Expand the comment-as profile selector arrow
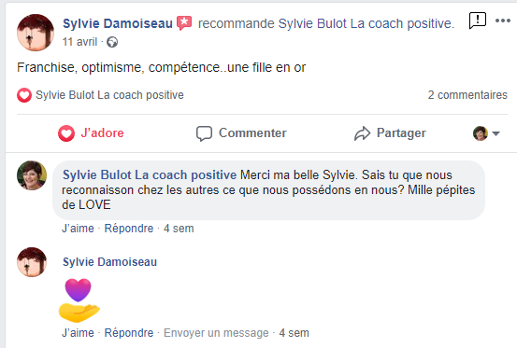 coord(495,133)
